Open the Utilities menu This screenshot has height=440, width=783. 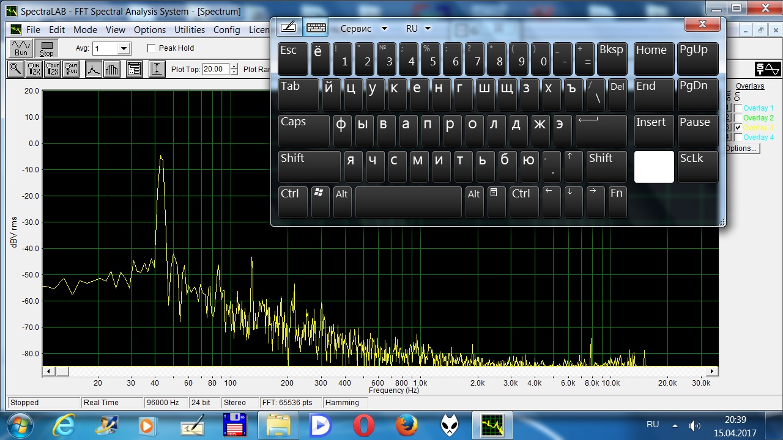pyautogui.click(x=190, y=29)
